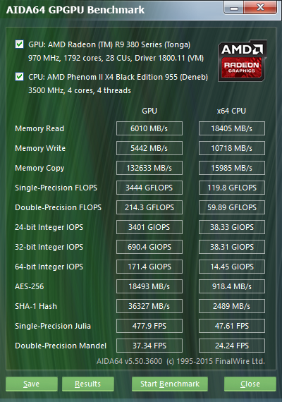Uncheck the GPU AMD Radeon R9 380 checkbox
This screenshot has width=282, height=402.
[x=20, y=44]
